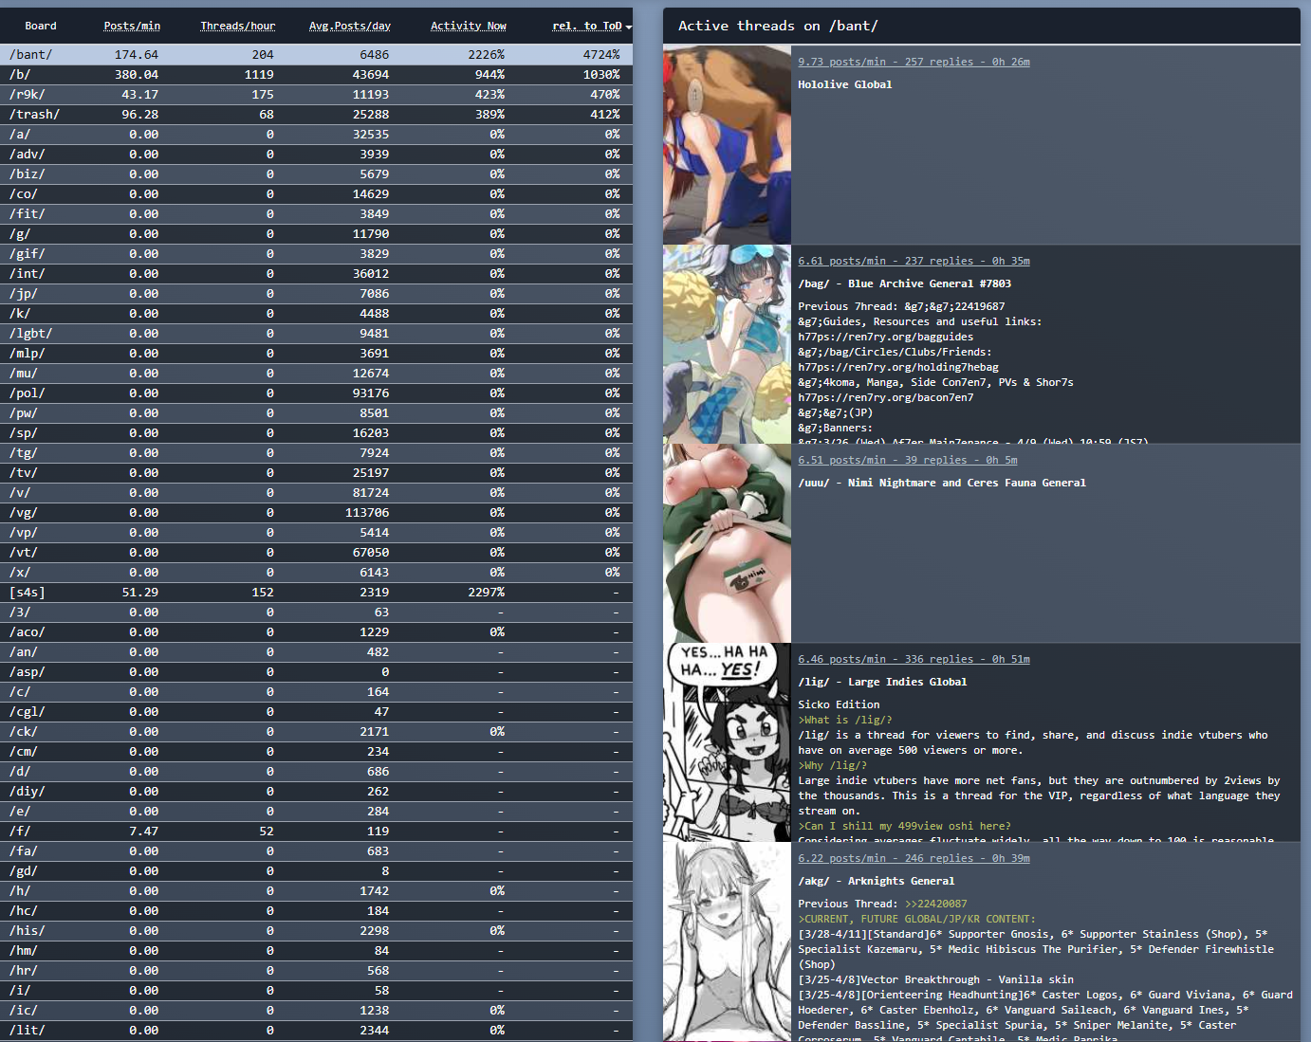Select the /sp/ board name
The height and width of the screenshot is (1042, 1311).
pos(24,433)
